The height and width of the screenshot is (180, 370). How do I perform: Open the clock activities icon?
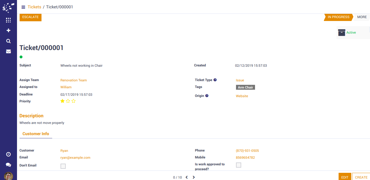pyautogui.click(x=8, y=154)
